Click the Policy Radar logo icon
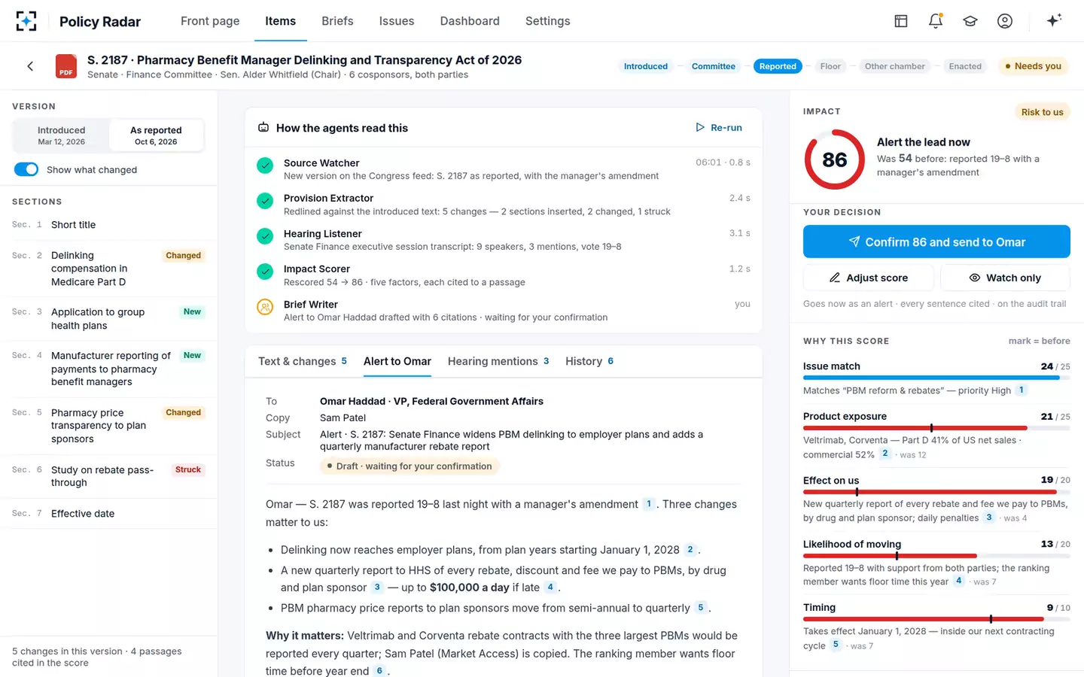 (26, 21)
